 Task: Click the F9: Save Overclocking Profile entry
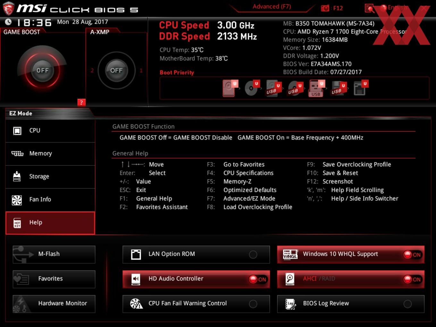point(349,164)
